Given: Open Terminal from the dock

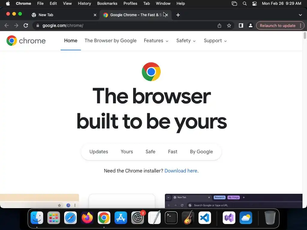Looking at the screenshot, I should coord(171,218).
